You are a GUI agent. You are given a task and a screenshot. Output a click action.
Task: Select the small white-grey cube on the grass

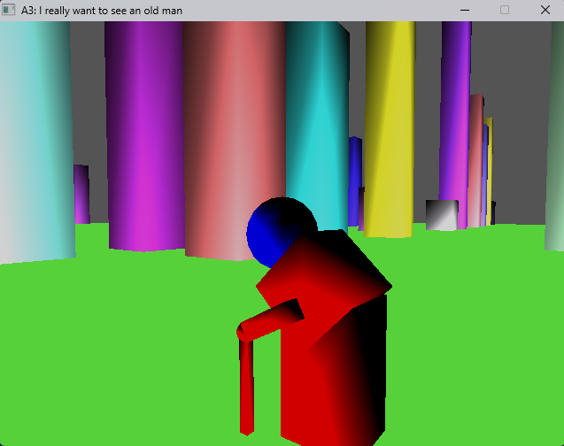point(441,215)
